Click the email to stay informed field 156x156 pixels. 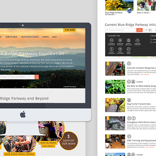click(17, 77)
